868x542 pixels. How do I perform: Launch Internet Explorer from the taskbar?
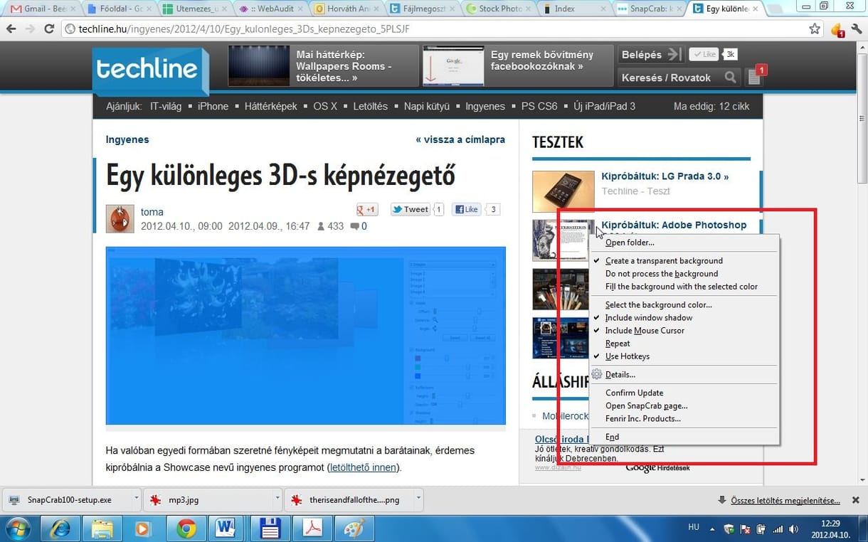point(60,529)
